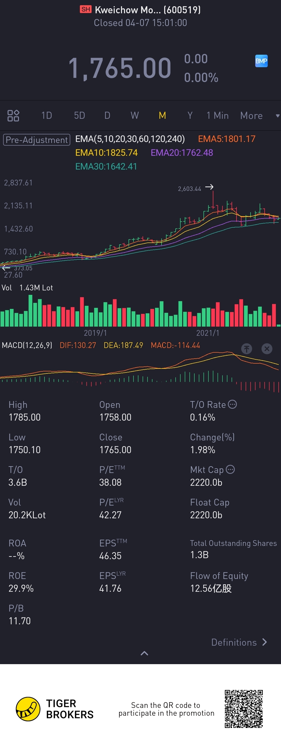Viewport: 281px width, 754px height.
Task: Tap the Kweichow Mo... (600519) title
Action: pyautogui.click(x=148, y=10)
